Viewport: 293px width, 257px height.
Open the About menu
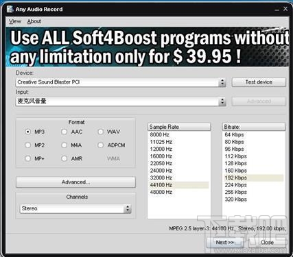[x=34, y=21]
